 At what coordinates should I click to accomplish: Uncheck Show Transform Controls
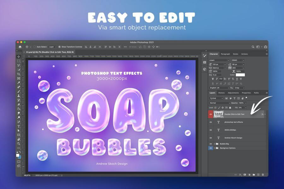click(x=59, y=47)
